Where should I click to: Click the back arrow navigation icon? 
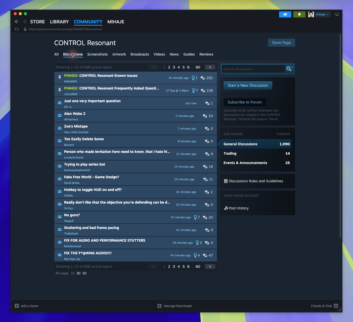tap(17, 22)
